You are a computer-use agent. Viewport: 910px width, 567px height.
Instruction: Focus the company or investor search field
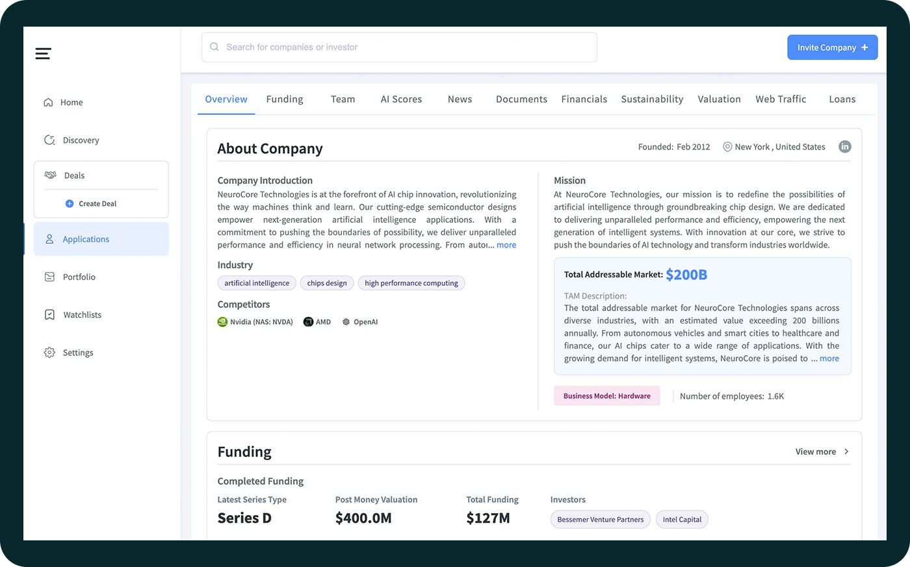[399, 47]
